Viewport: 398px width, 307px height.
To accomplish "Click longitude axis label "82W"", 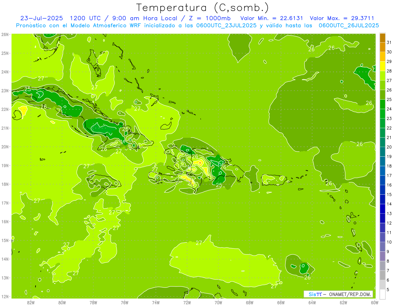I will tap(31, 302).
